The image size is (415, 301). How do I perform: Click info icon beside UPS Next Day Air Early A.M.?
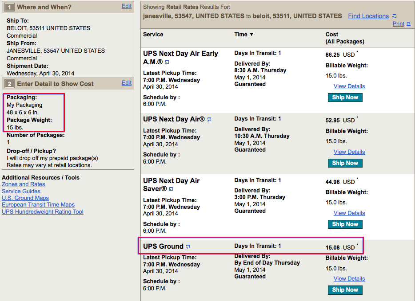point(167,63)
